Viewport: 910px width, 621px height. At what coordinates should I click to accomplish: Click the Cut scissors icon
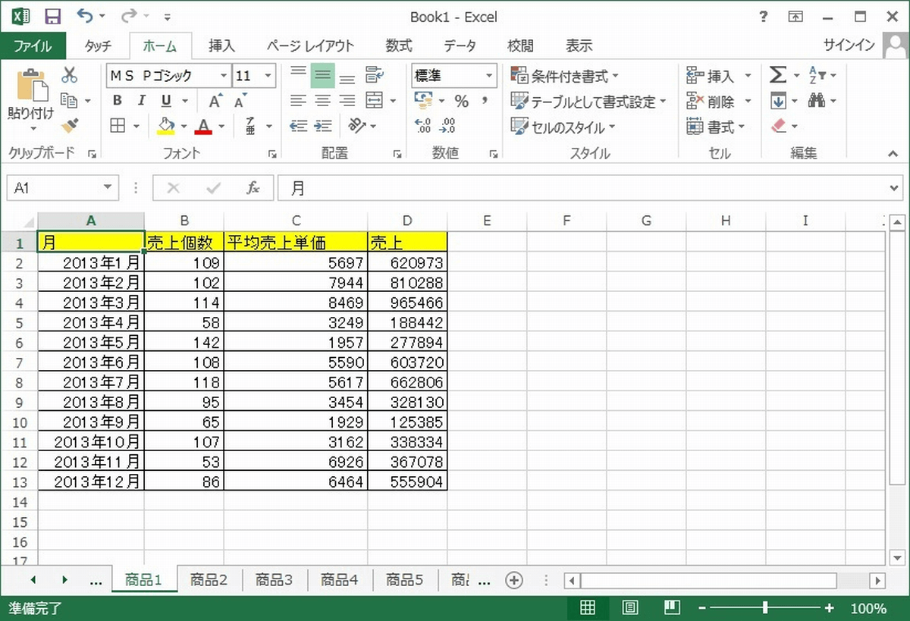pos(69,75)
